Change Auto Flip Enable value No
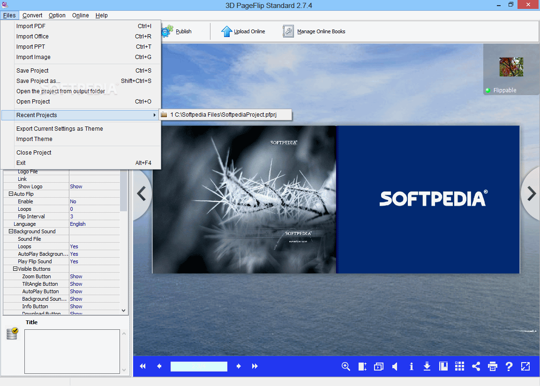Image resolution: width=540 pixels, height=386 pixels. [94, 201]
